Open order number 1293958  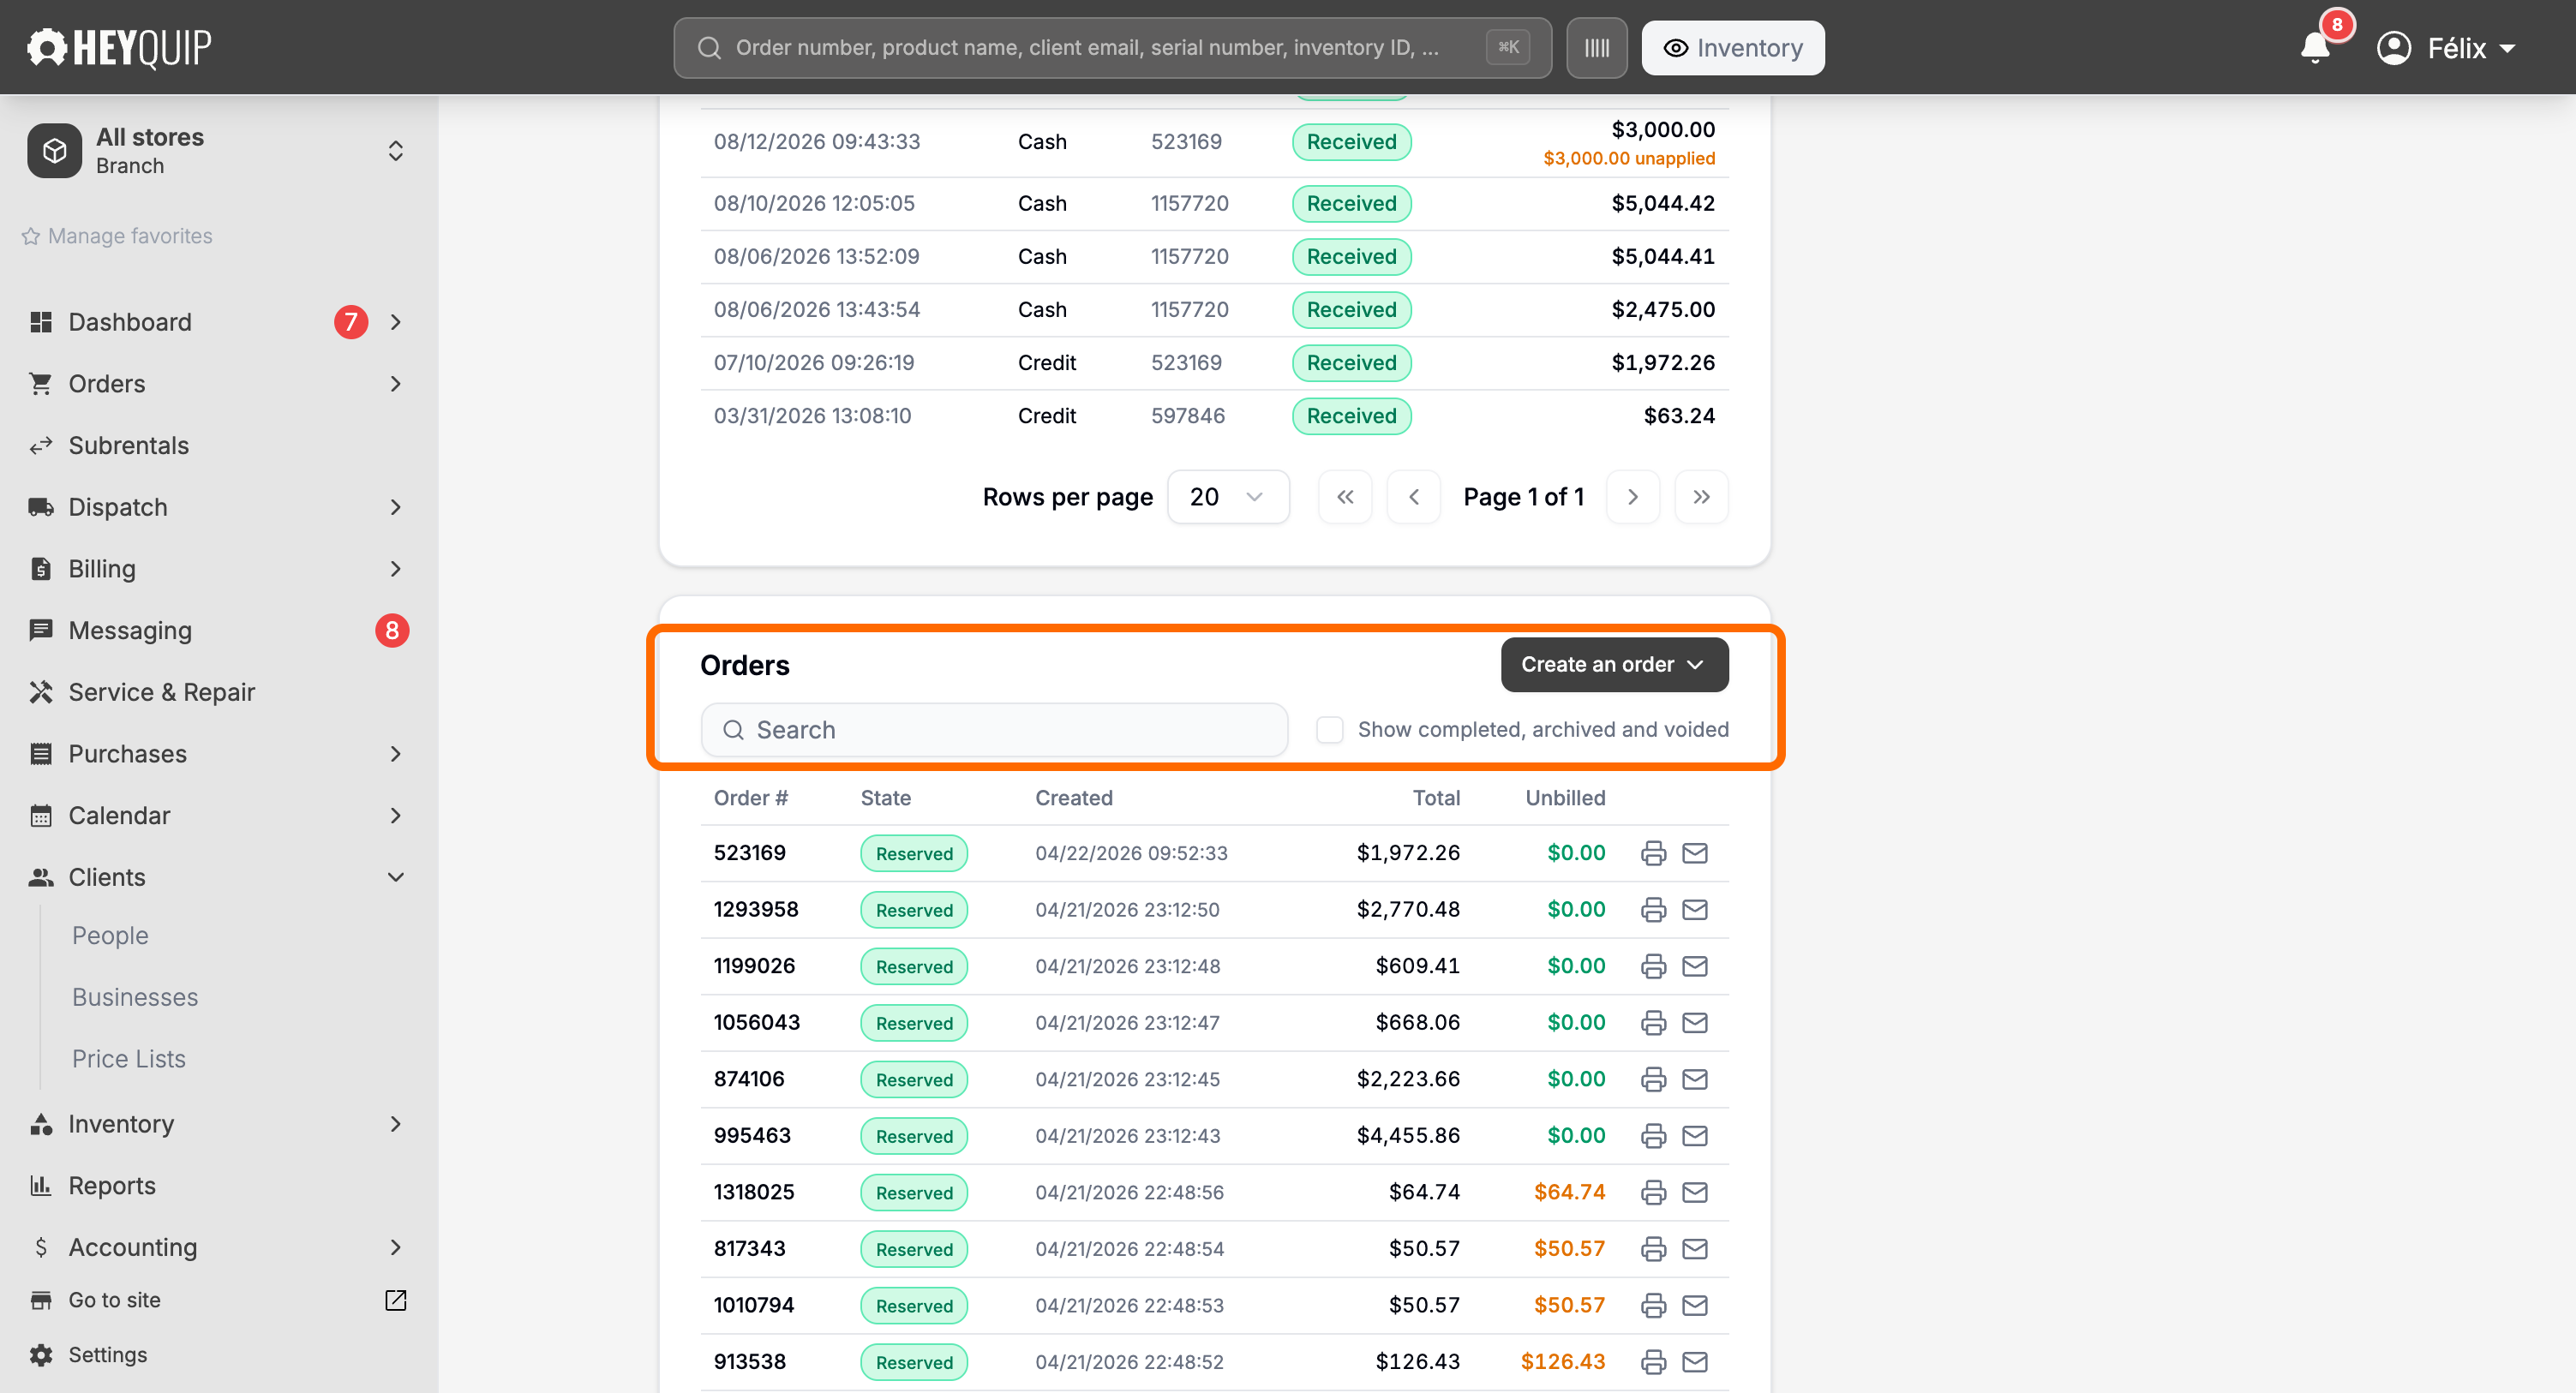point(756,910)
